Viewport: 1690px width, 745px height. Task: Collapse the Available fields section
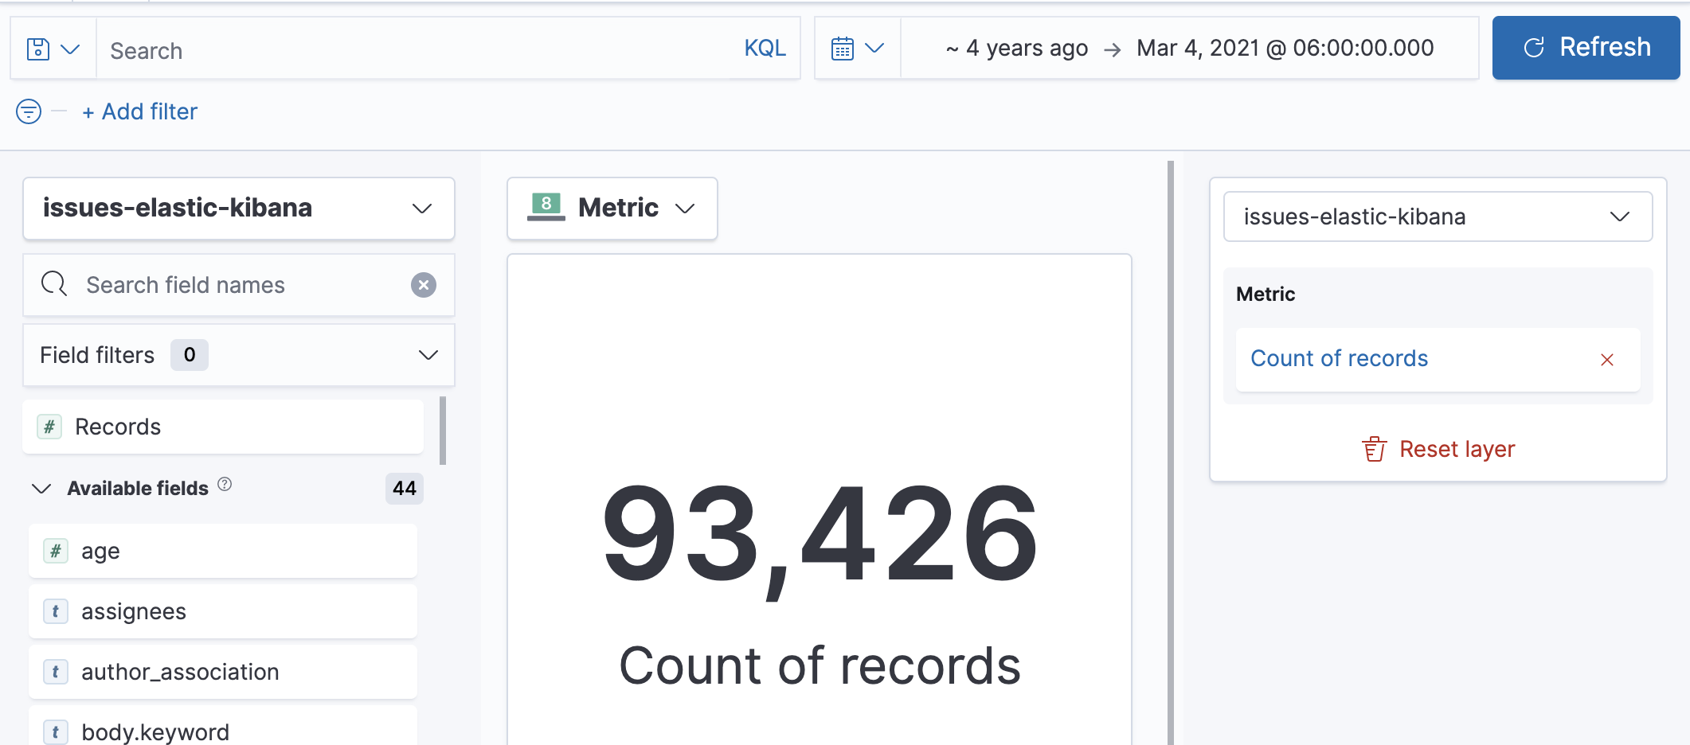41,488
